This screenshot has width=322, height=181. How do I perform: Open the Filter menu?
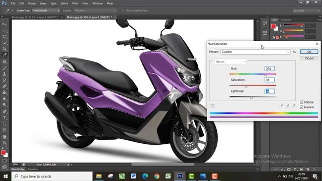coord(75,4)
